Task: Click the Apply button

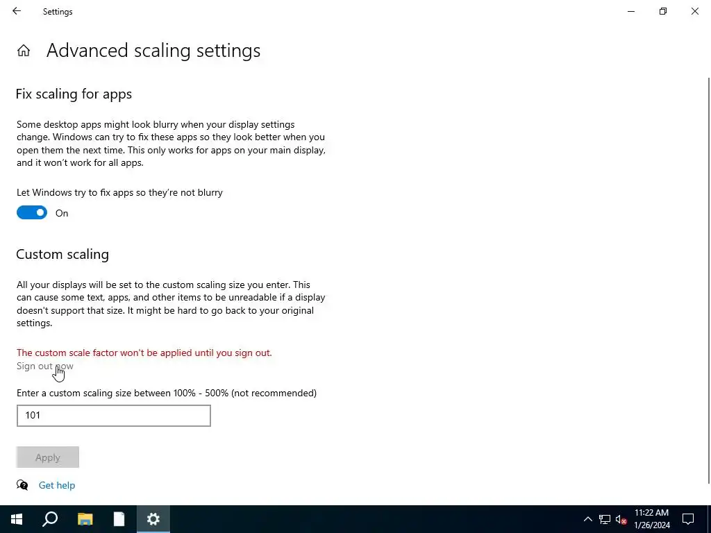Action: pos(48,457)
